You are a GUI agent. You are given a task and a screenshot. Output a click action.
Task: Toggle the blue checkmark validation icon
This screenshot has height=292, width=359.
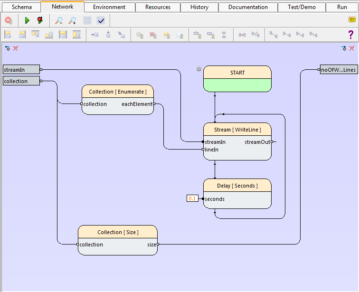tap(101, 20)
